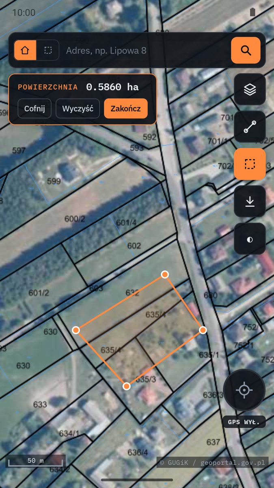Screen dimensions: 274x488
Task: Switch to parcel search mode icon
Action: [x=48, y=50]
